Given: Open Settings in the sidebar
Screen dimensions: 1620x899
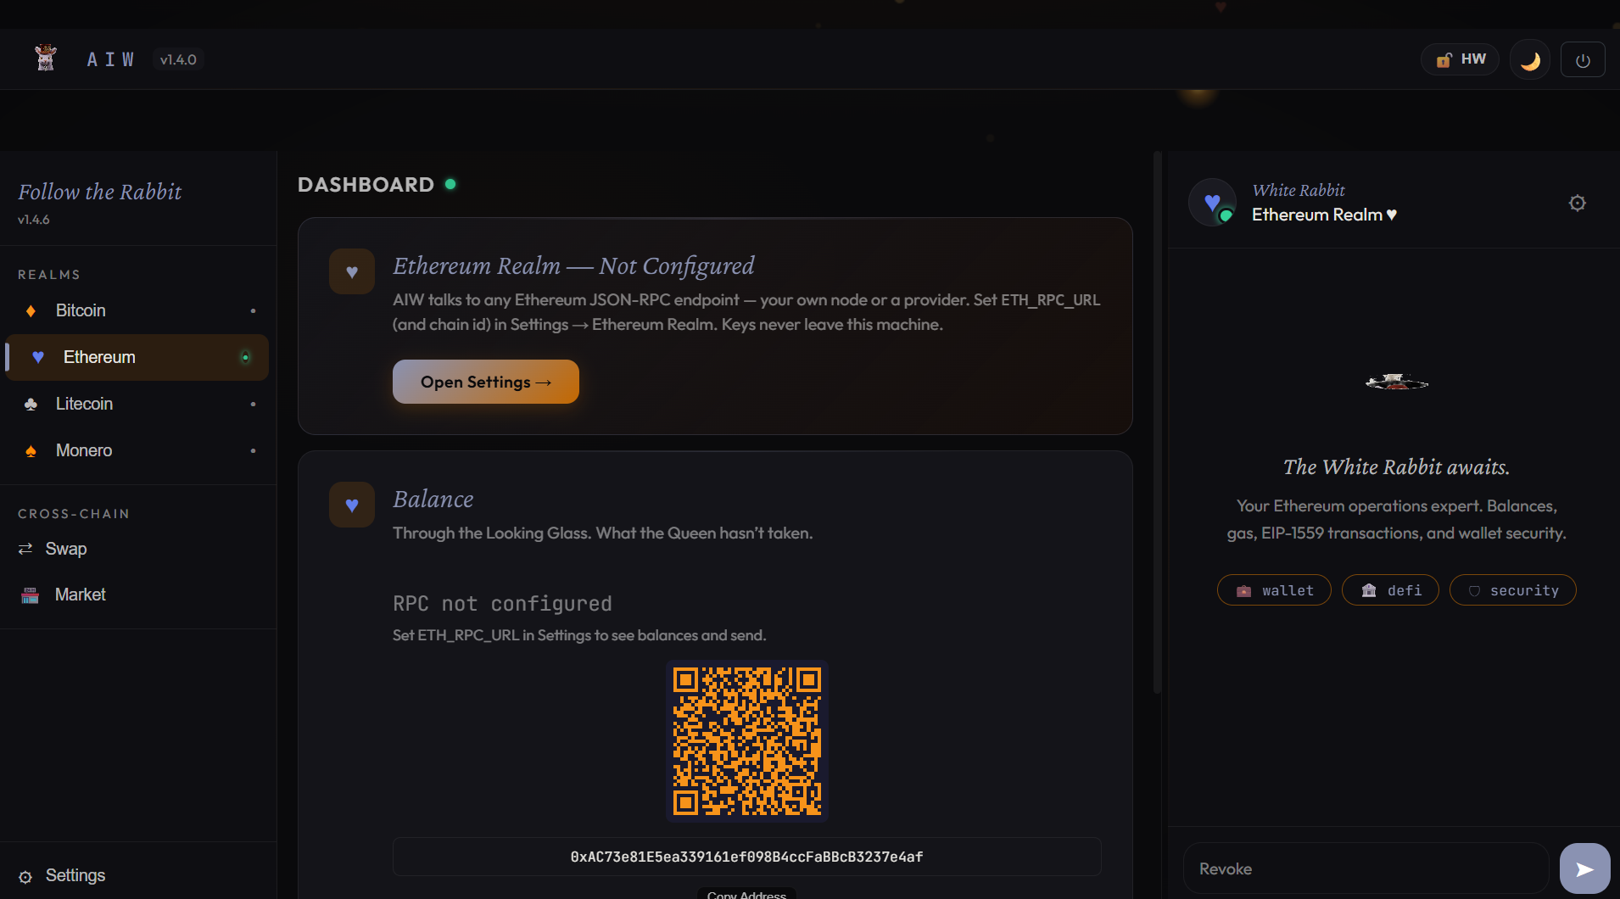Looking at the screenshot, I should pyautogui.click(x=137, y=875).
